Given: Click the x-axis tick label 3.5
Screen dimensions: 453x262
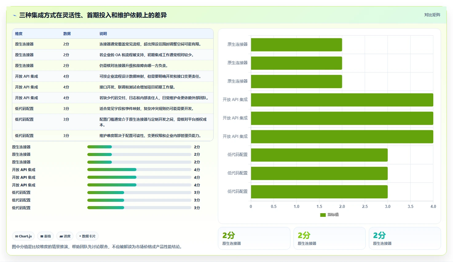Looking at the screenshot, I should click(410, 207).
